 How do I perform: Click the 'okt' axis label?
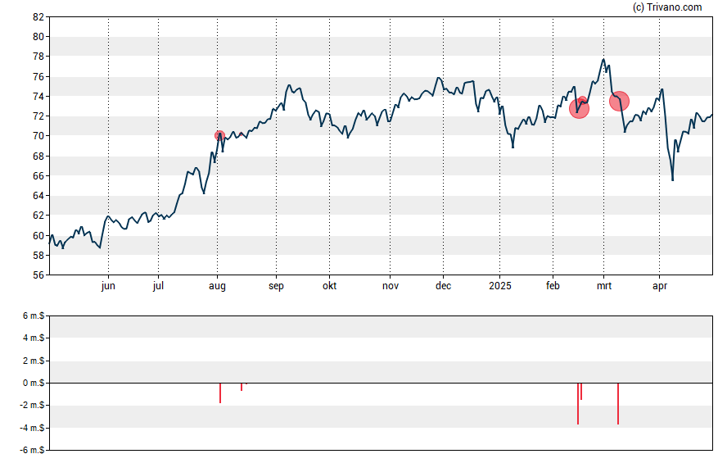330,286
